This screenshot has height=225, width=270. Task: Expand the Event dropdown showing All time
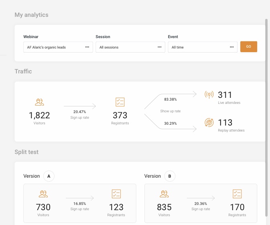[x=203, y=47]
